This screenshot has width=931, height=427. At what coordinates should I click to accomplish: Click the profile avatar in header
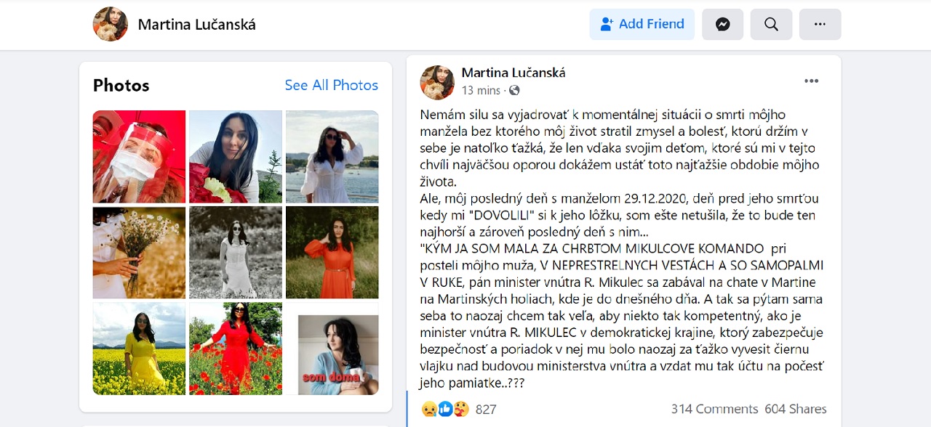[111, 25]
